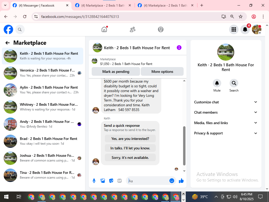Expand Media, files and links section
This screenshot has width=269, height=202.
tap(226, 123)
